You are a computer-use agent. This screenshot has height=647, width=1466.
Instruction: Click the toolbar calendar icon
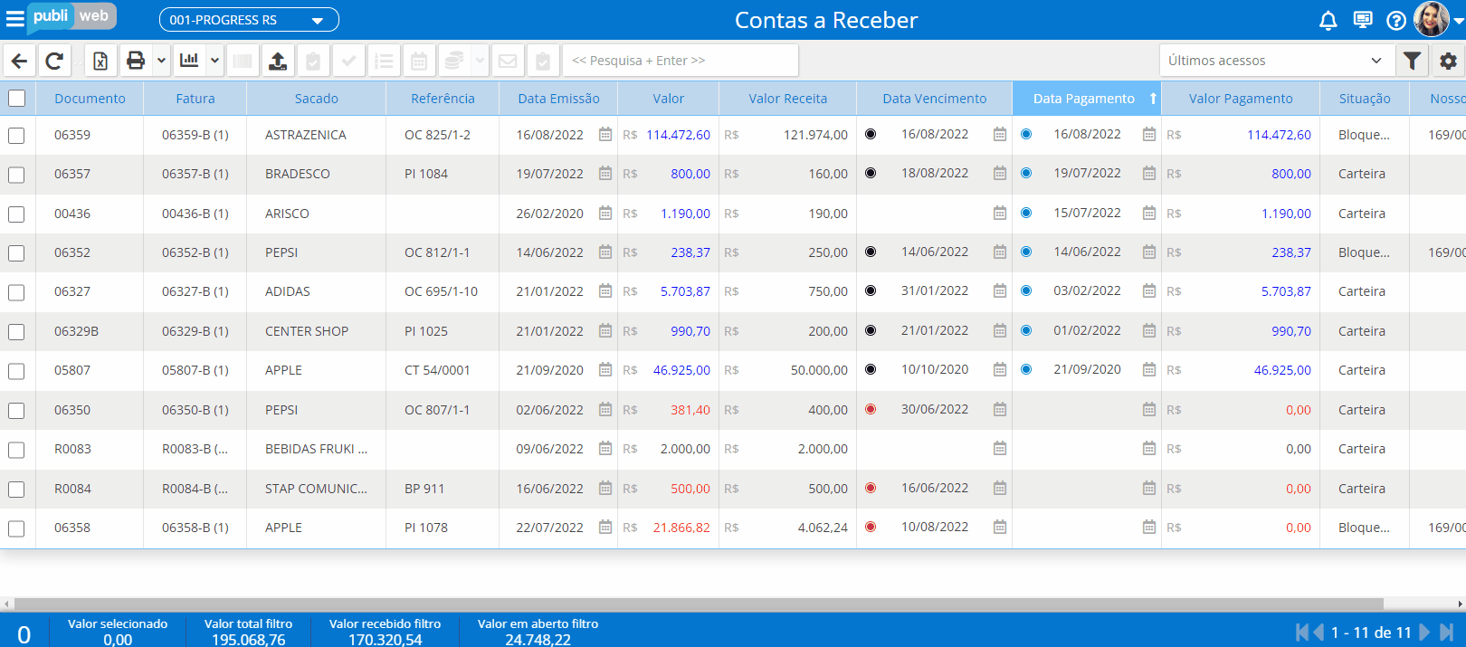pos(419,61)
